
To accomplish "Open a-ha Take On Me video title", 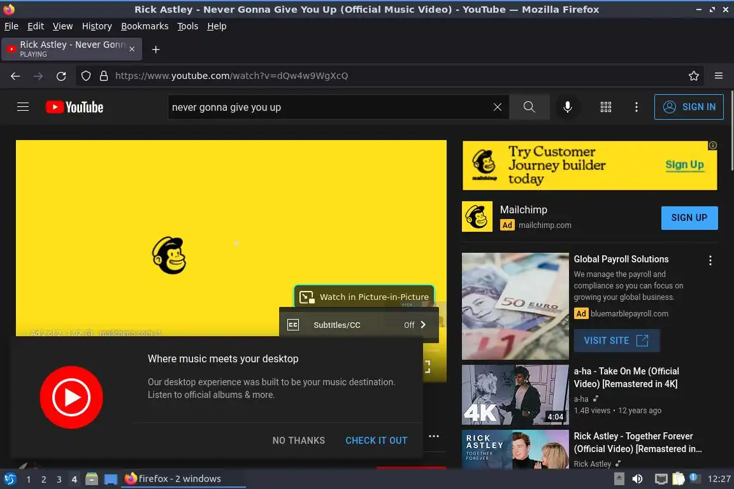I will (626, 377).
